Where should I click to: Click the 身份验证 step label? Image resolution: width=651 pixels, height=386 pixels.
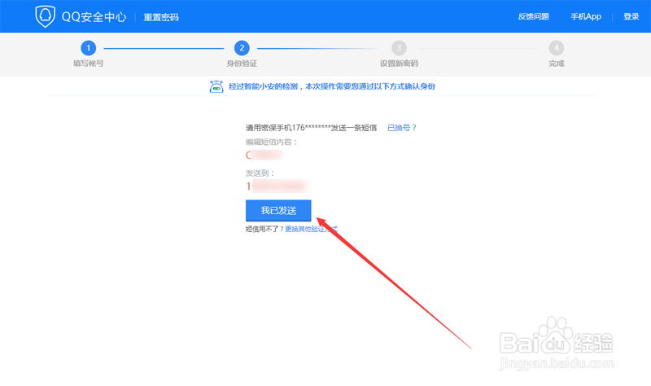[242, 64]
